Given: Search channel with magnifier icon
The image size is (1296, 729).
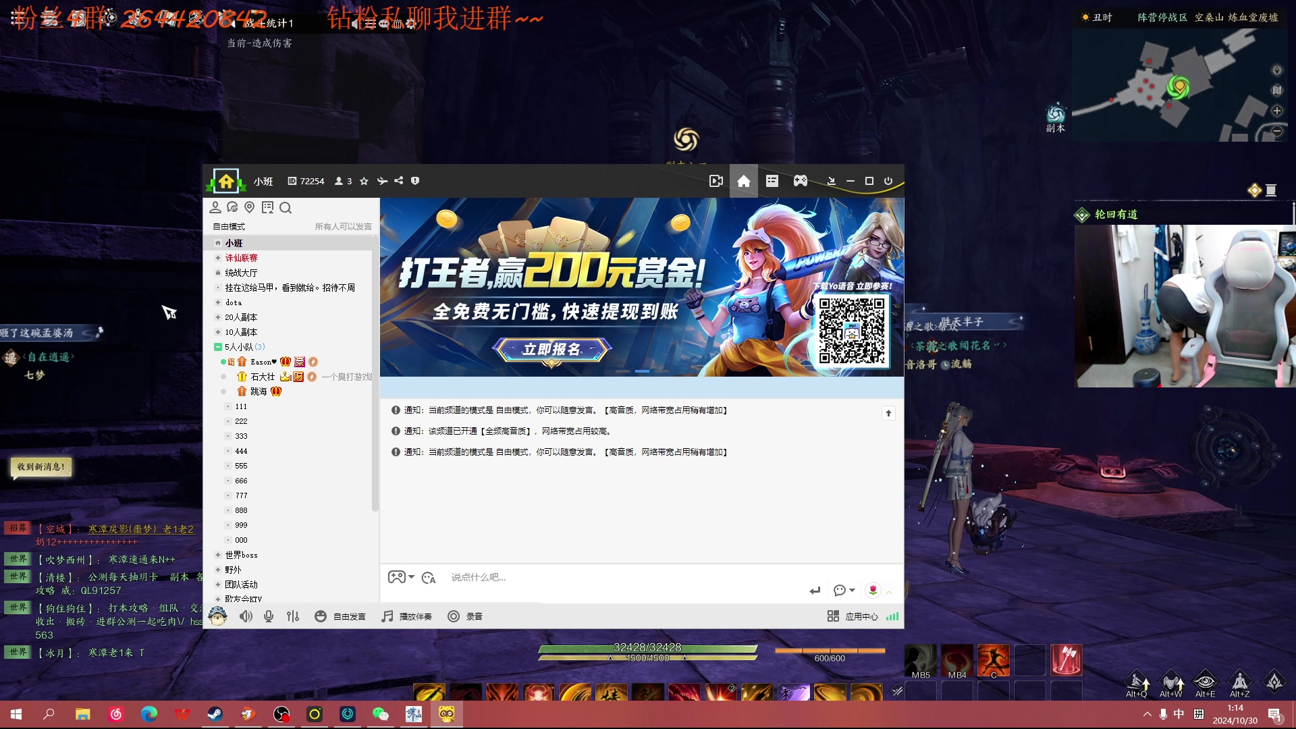Looking at the screenshot, I should tap(286, 207).
